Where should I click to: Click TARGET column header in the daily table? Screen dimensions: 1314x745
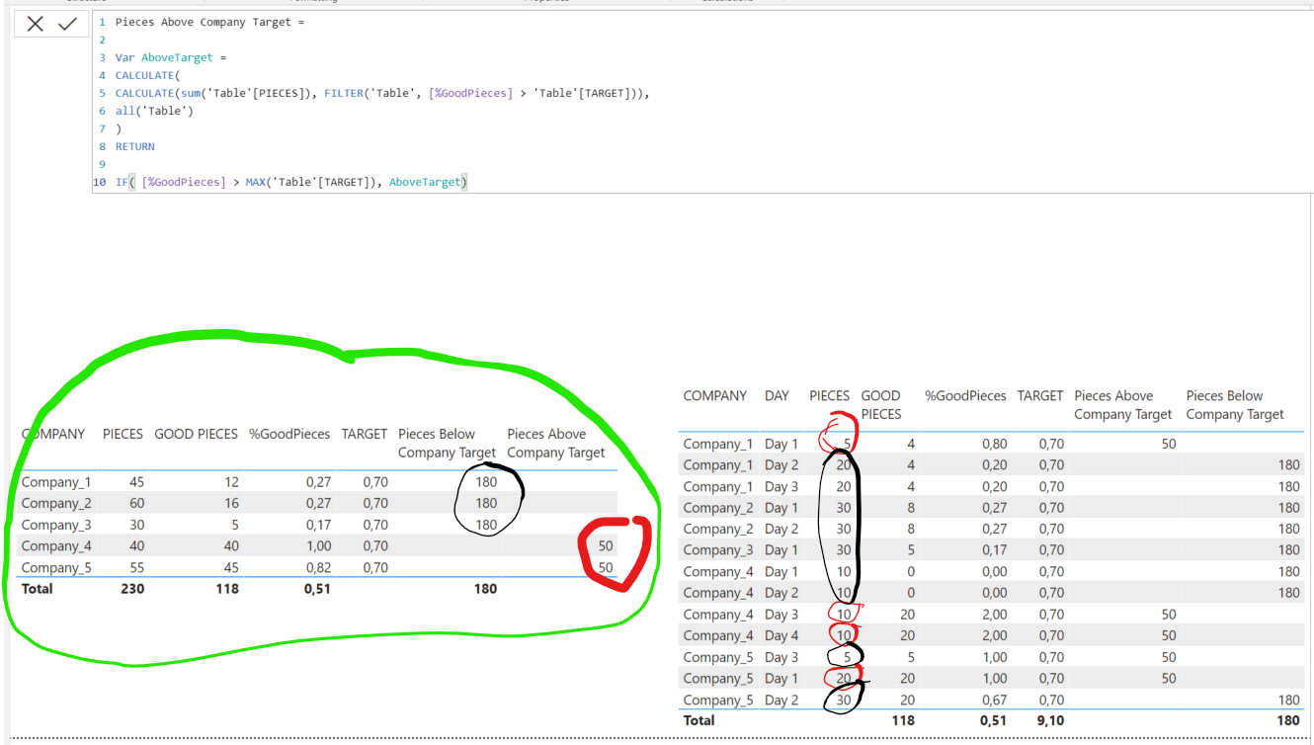coord(1040,395)
